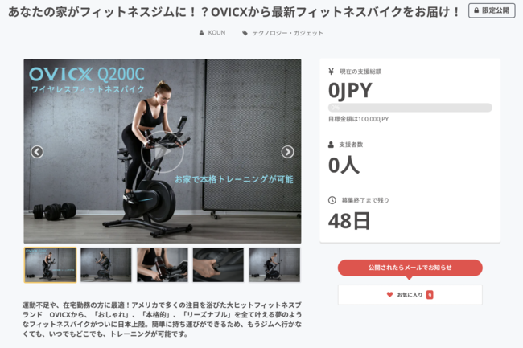Select the first highlighted bike thumbnail
Screen dimensions: 523x348
[x=50, y=265]
